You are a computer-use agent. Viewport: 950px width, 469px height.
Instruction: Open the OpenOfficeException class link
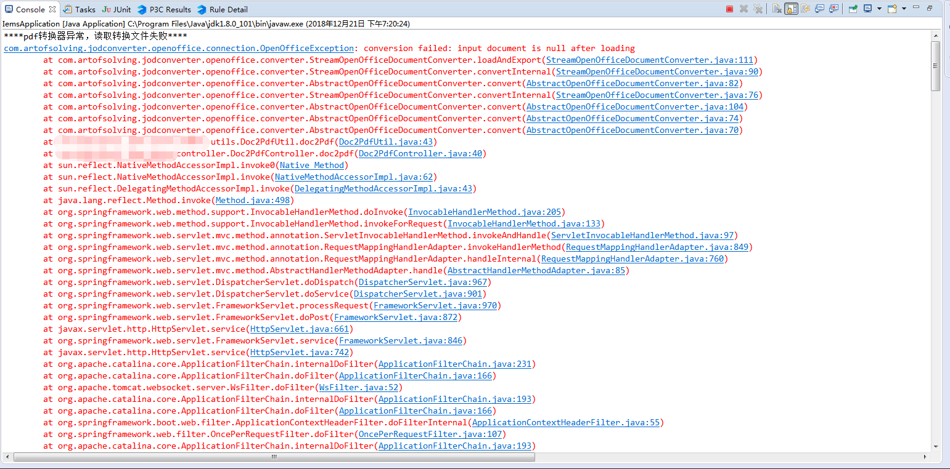[179, 48]
